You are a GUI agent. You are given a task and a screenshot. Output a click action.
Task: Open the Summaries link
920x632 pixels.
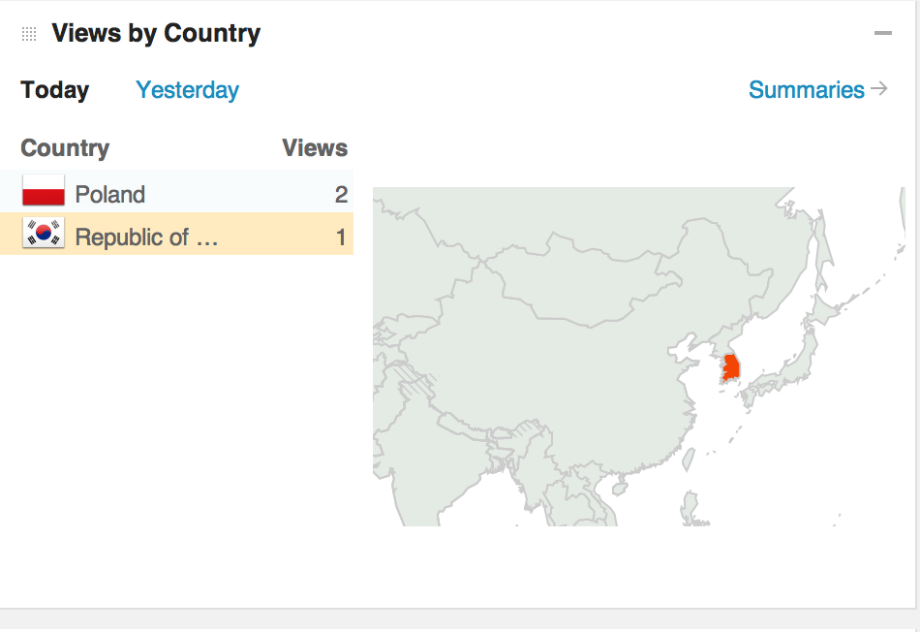(x=806, y=90)
